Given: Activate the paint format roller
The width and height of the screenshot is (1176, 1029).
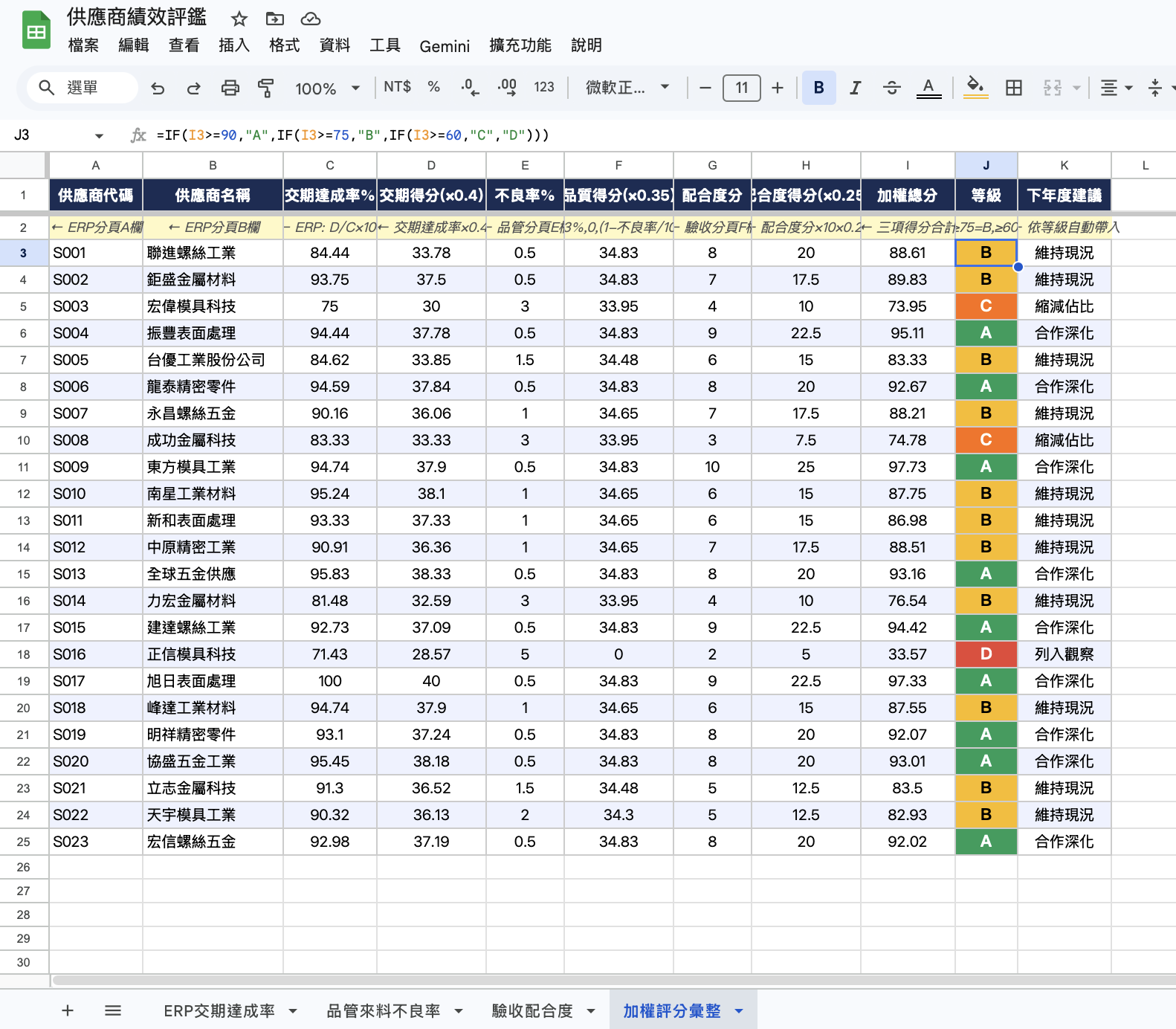Looking at the screenshot, I should (x=266, y=88).
